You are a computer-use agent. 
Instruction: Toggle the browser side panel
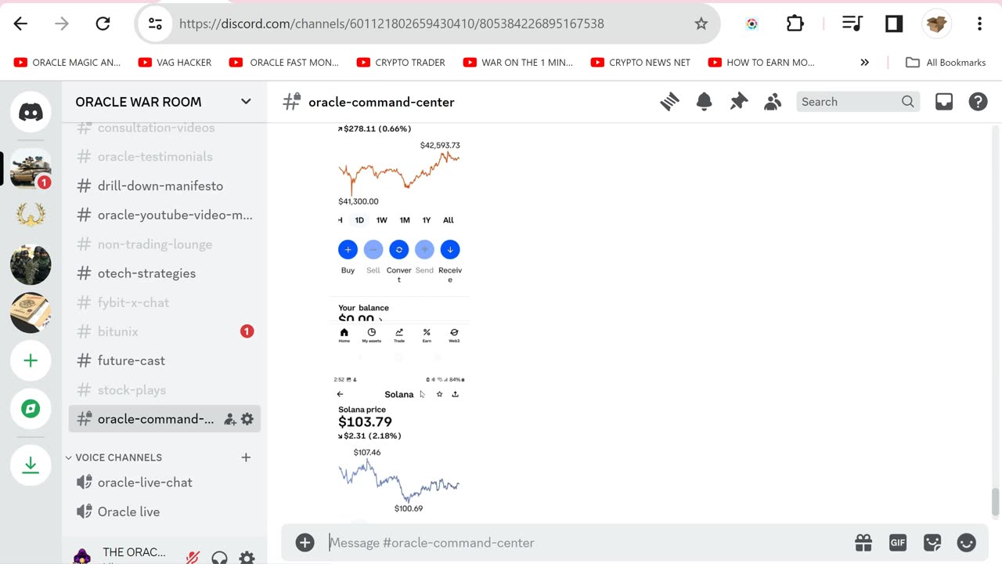pos(894,23)
